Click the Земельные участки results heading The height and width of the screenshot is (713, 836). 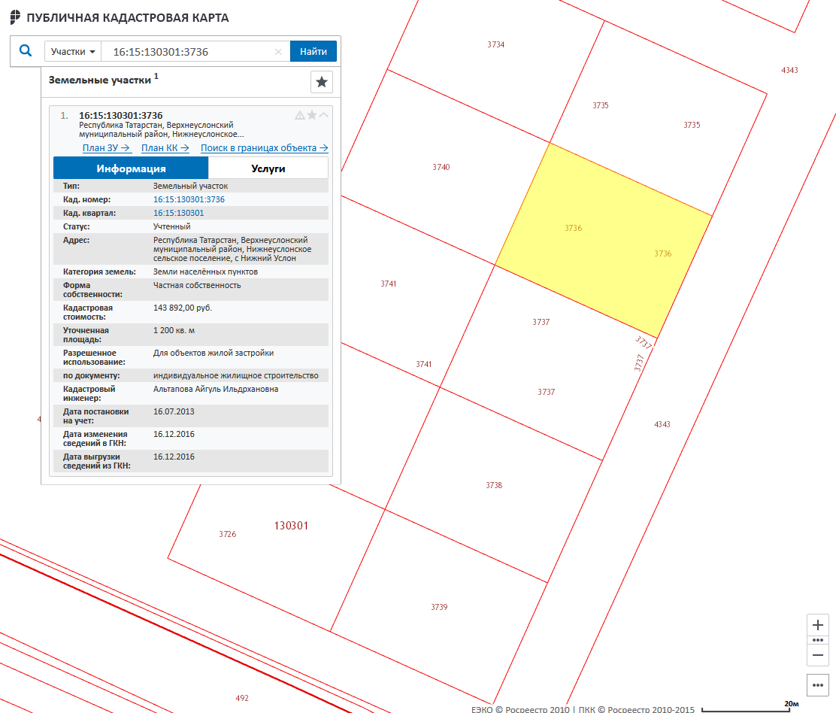click(x=100, y=80)
